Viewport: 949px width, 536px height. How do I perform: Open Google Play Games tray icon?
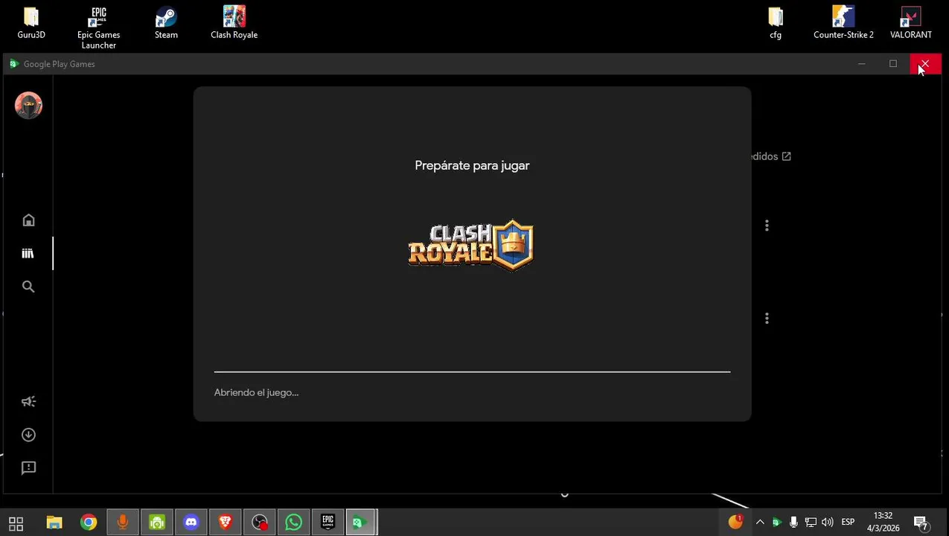tap(776, 523)
